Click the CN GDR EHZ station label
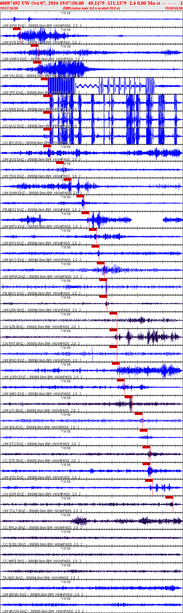The width and height of the screenshot is (183, 613). click(x=42, y=494)
